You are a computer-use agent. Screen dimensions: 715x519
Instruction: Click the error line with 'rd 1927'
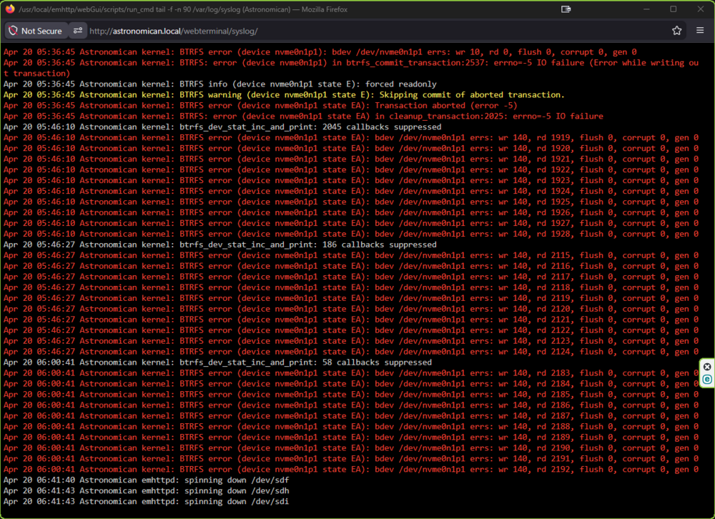[x=351, y=224]
